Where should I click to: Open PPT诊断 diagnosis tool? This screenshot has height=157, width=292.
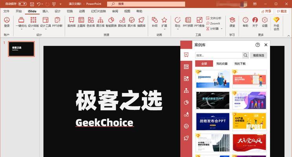[x=57, y=22]
